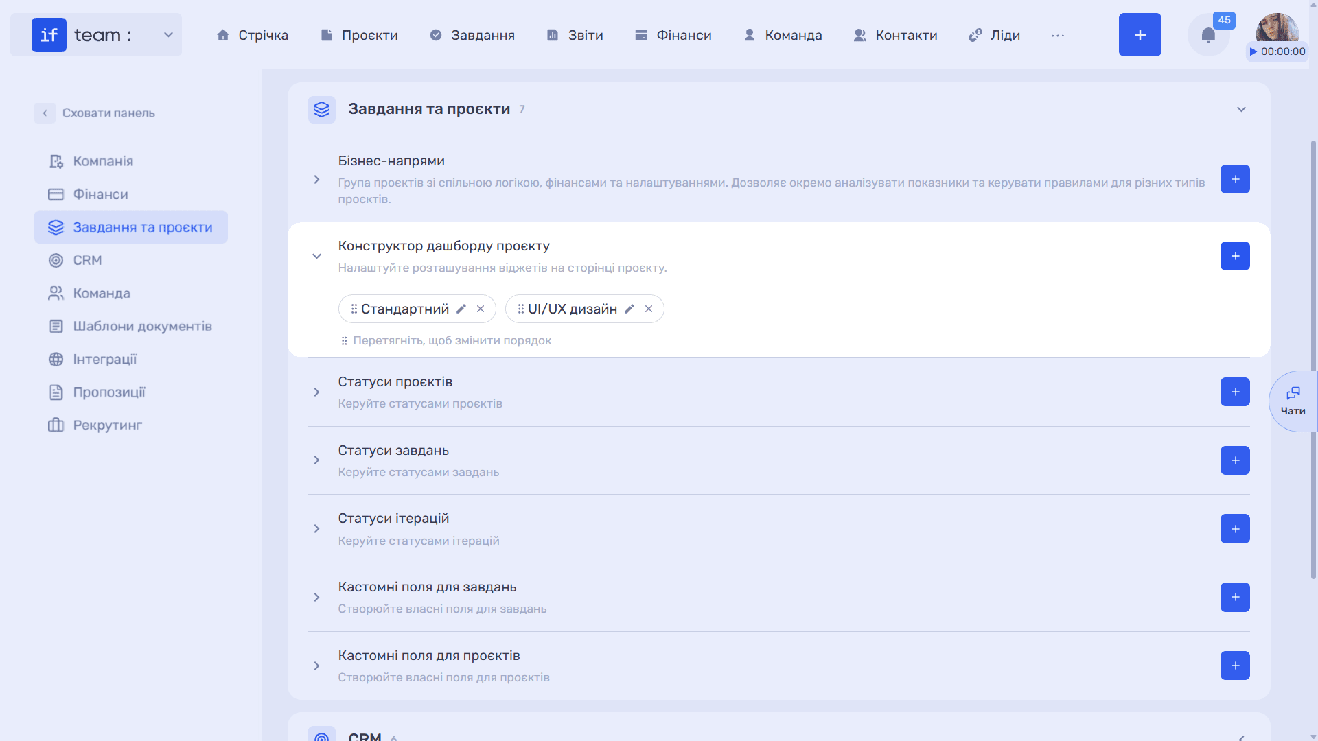The height and width of the screenshot is (741, 1318).
Task: Click the Конструктор дашборду проєкту title
Action: pos(443,246)
